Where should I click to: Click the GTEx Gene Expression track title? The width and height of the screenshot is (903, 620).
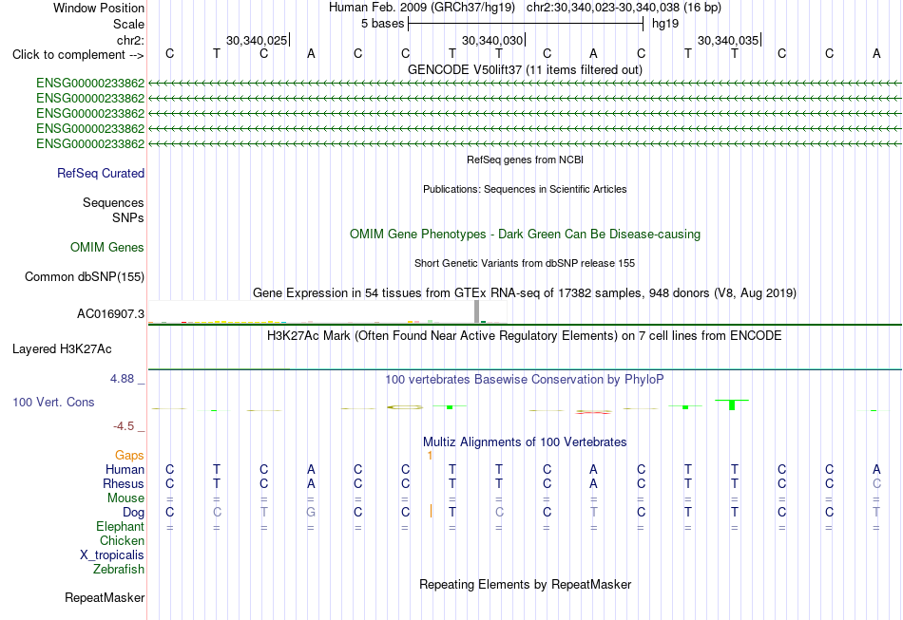pyautogui.click(x=525, y=292)
